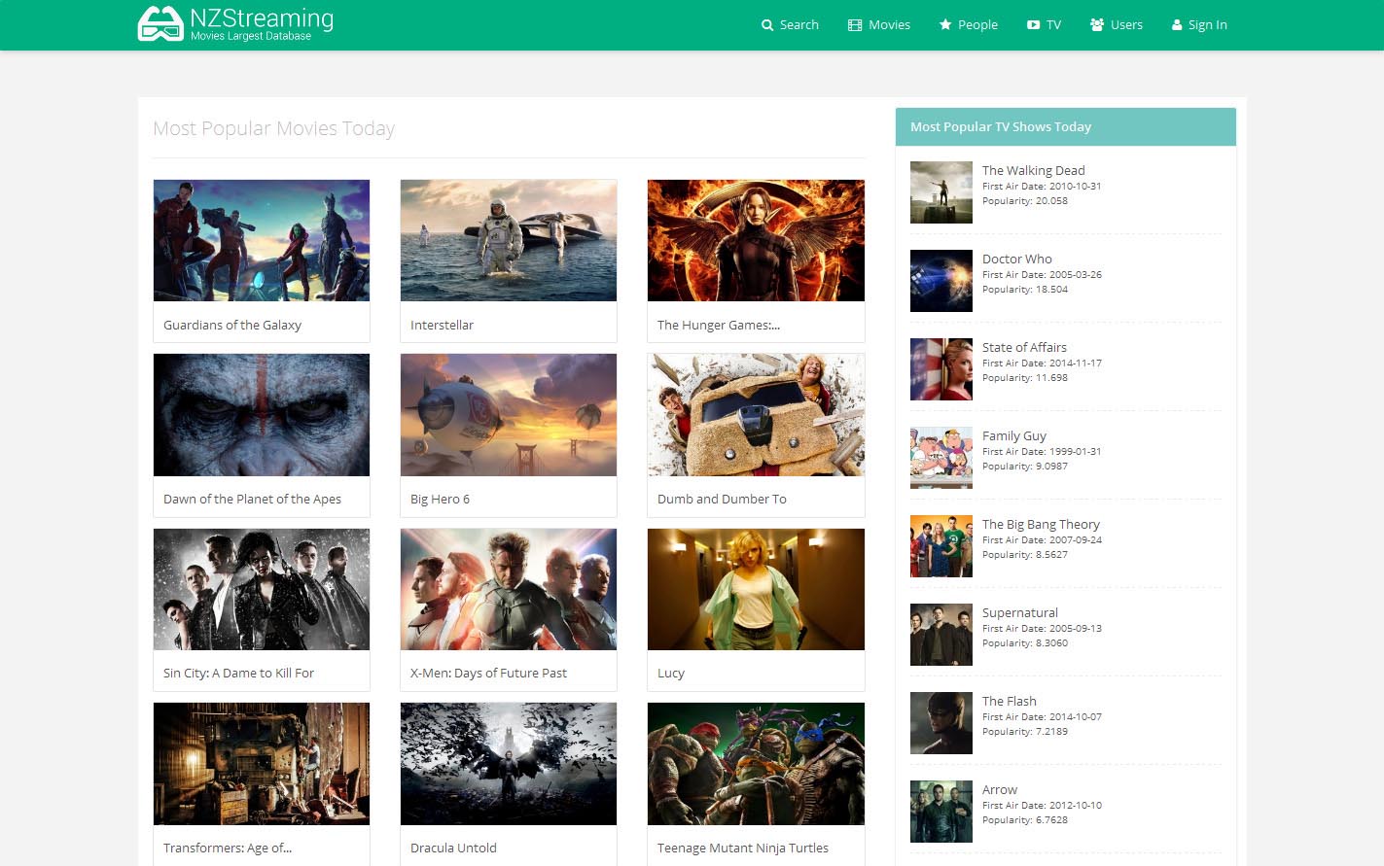Click the Doctor Who show title
The height and width of the screenshot is (866, 1384).
click(x=1016, y=259)
